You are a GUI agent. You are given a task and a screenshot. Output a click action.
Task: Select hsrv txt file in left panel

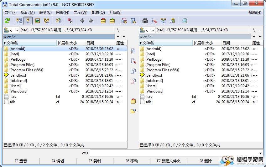65,97
